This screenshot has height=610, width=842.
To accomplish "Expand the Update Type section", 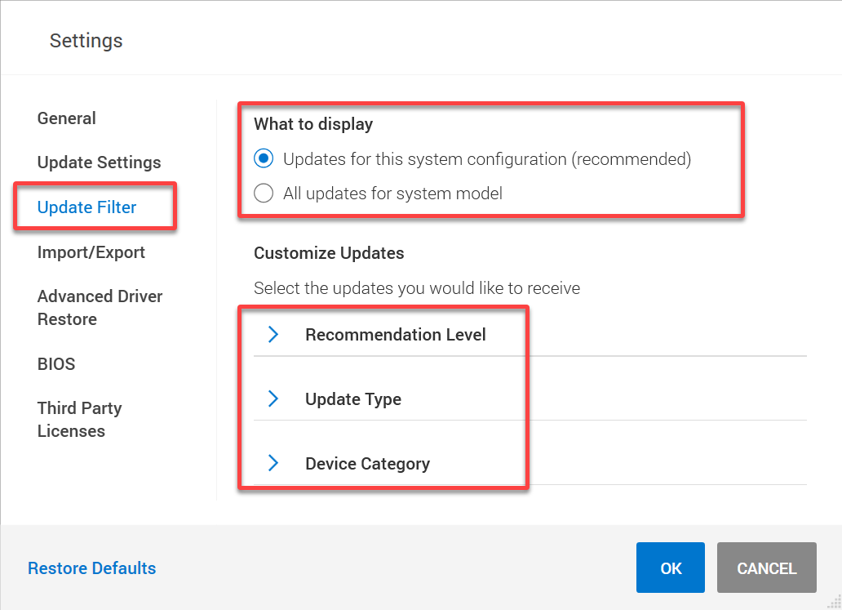I will tap(352, 399).
